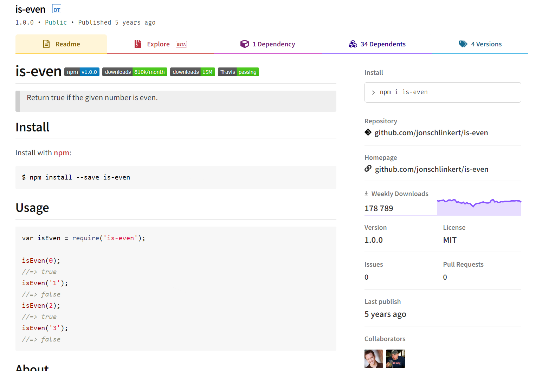Click the prompt chevron in the install box
This screenshot has width=542, height=371.
(373, 93)
